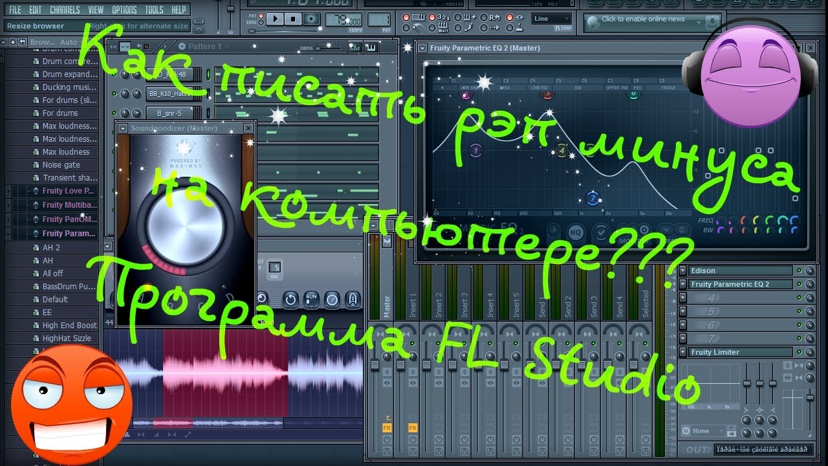Click browser reread/back arrow icon
The image size is (828, 466).
[x=21, y=42]
